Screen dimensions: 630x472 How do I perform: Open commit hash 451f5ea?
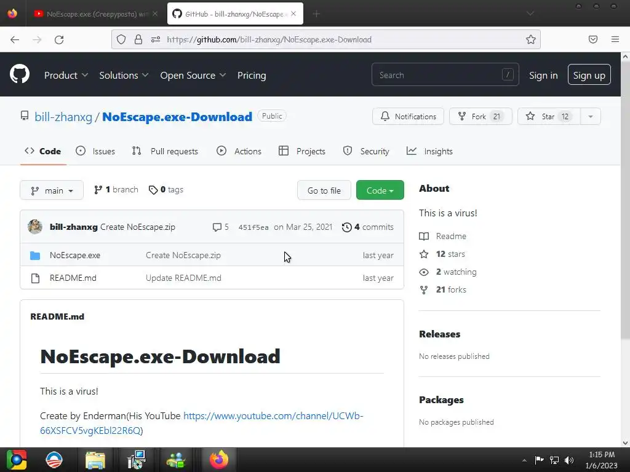click(x=253, y=227)
